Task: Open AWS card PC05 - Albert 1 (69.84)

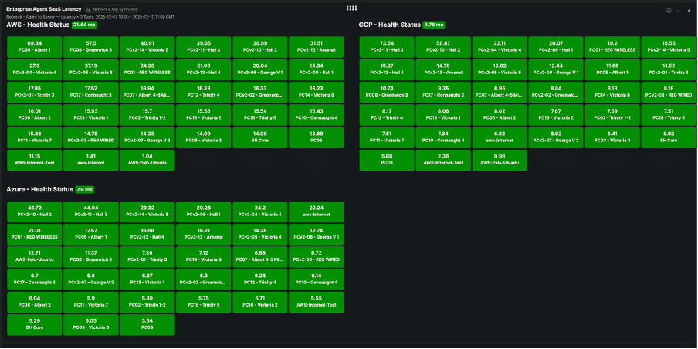Action: [35, 47]
